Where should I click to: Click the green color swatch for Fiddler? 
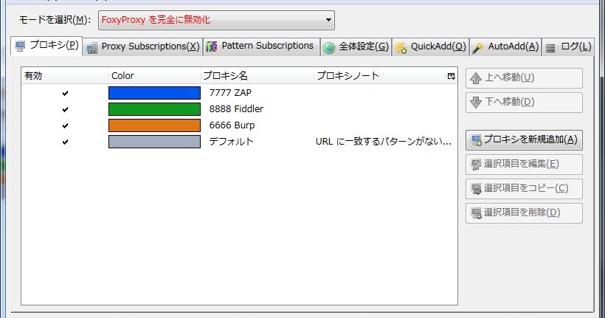pyautogui.click(x=154, y=109)
